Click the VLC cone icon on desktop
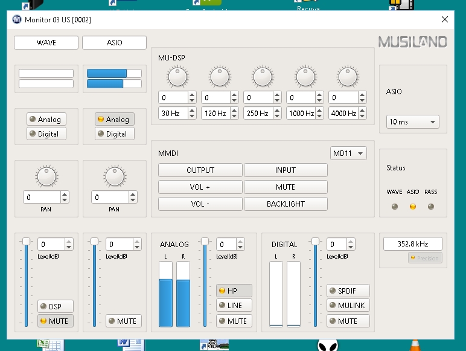The height and width of the screenshot is (351, 466). (x=415, y=346)
